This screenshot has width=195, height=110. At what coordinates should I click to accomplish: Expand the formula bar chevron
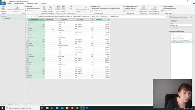point(166,16)
